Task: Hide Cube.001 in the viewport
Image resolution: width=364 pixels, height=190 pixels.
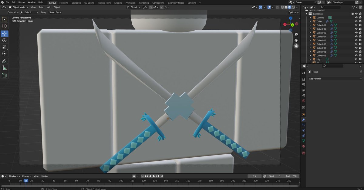Action: [356, 25]
